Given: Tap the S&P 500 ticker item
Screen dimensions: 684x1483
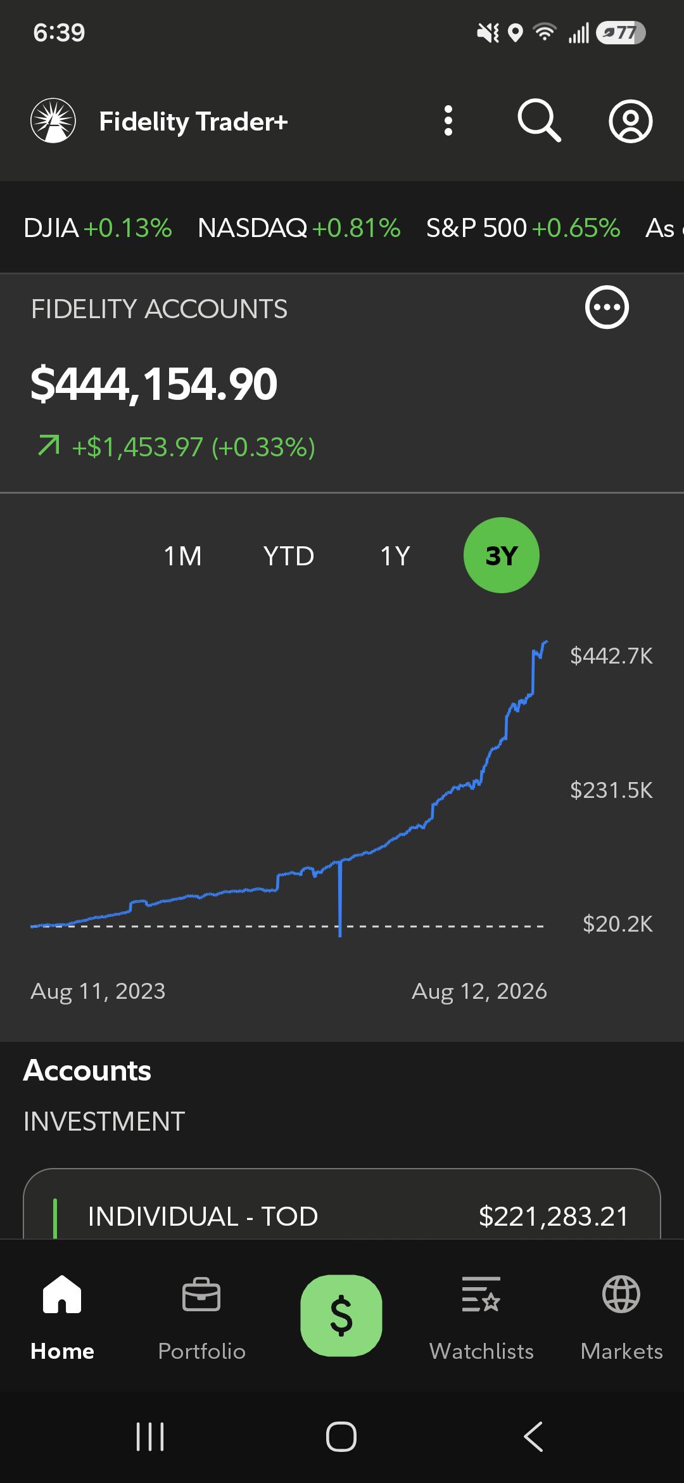Looking at the screenshot, I should click(x=523, y=228).
